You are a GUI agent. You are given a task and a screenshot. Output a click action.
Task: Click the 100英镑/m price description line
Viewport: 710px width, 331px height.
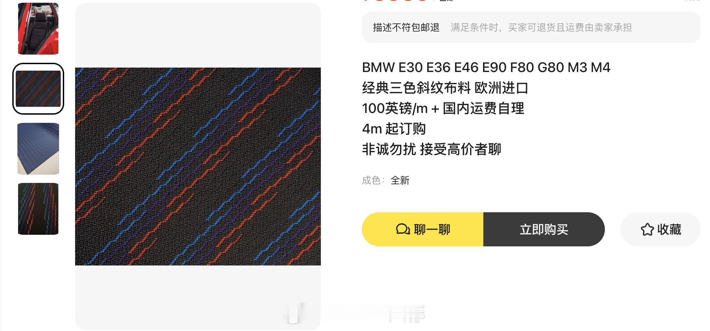[443, 109]
